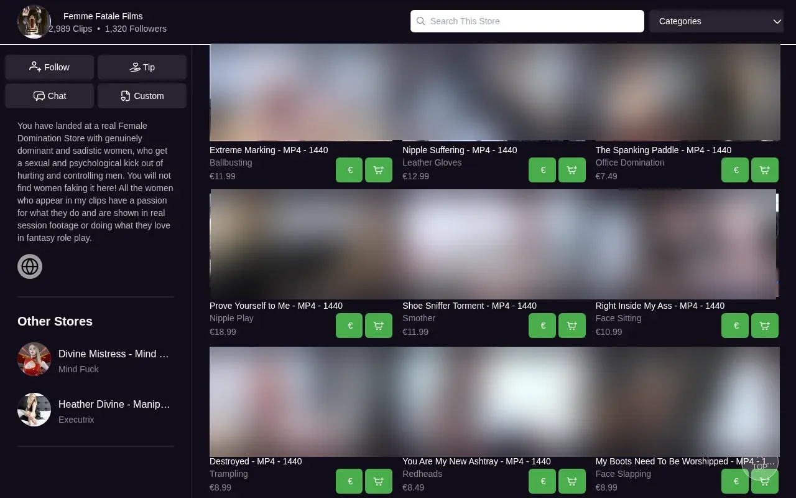Open the Divine Mistress store avatar
This screenshot has height=498, width=796.
pos(34,359)
